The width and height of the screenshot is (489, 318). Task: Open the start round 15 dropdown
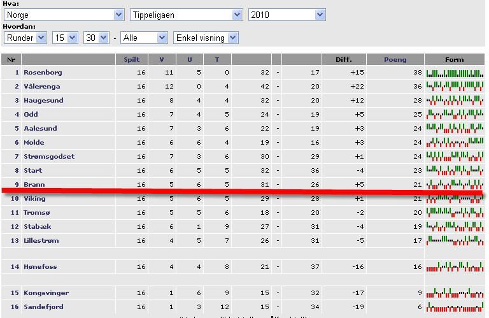(x=65, y=38)
